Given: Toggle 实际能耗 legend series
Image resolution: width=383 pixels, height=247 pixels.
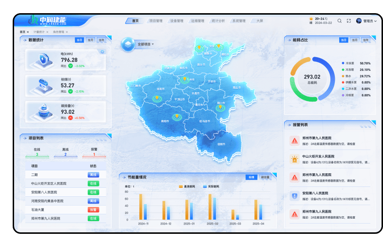Looking at the screenshot, I should [211, 186].
